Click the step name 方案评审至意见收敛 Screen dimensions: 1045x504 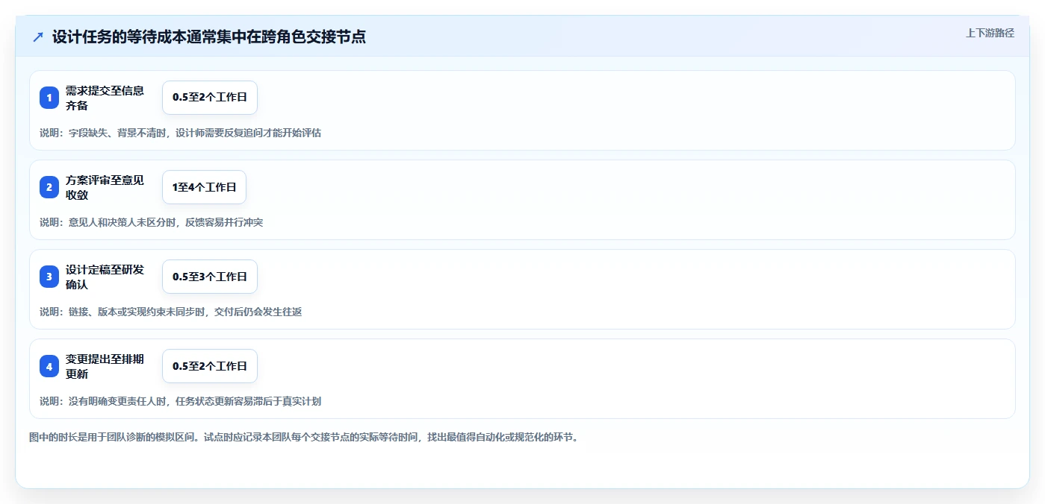click(105, 187)
